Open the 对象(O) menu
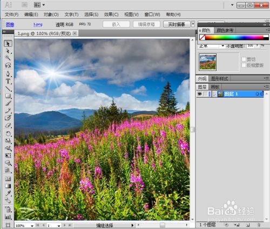 pyautogui.click(x=51, y=15)
